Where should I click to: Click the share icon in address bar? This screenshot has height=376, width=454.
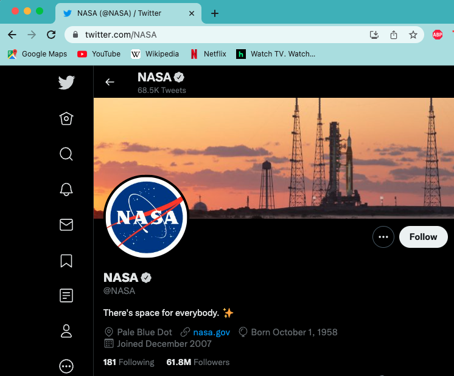[x=394, y=35]
